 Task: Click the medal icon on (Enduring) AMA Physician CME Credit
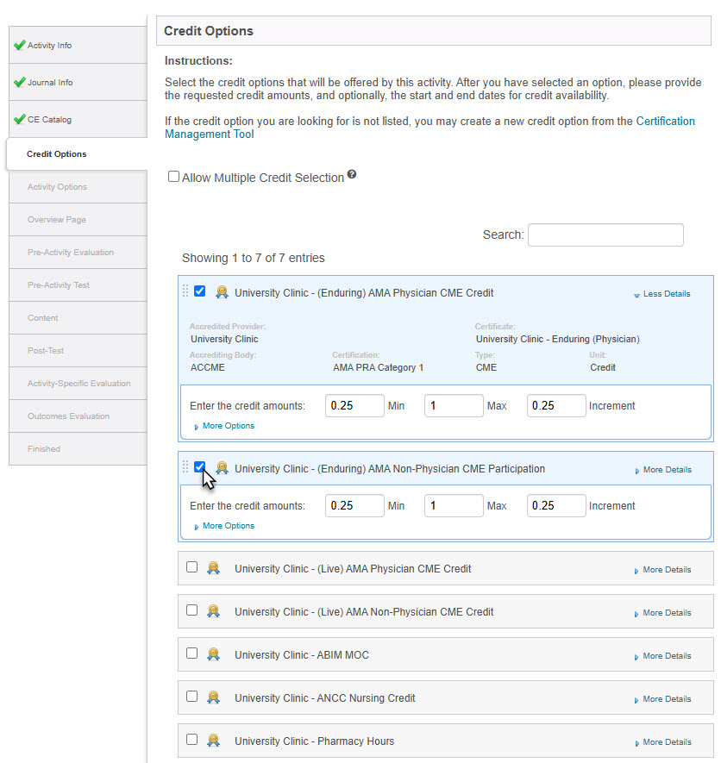point(222,292)
